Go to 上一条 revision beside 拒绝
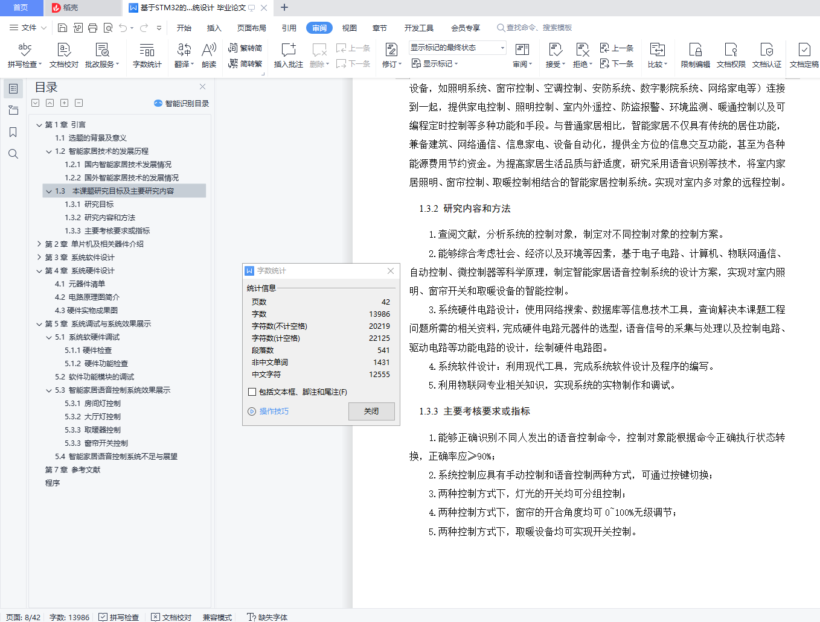This screenshot has height=622, width=820. (617, 48)
